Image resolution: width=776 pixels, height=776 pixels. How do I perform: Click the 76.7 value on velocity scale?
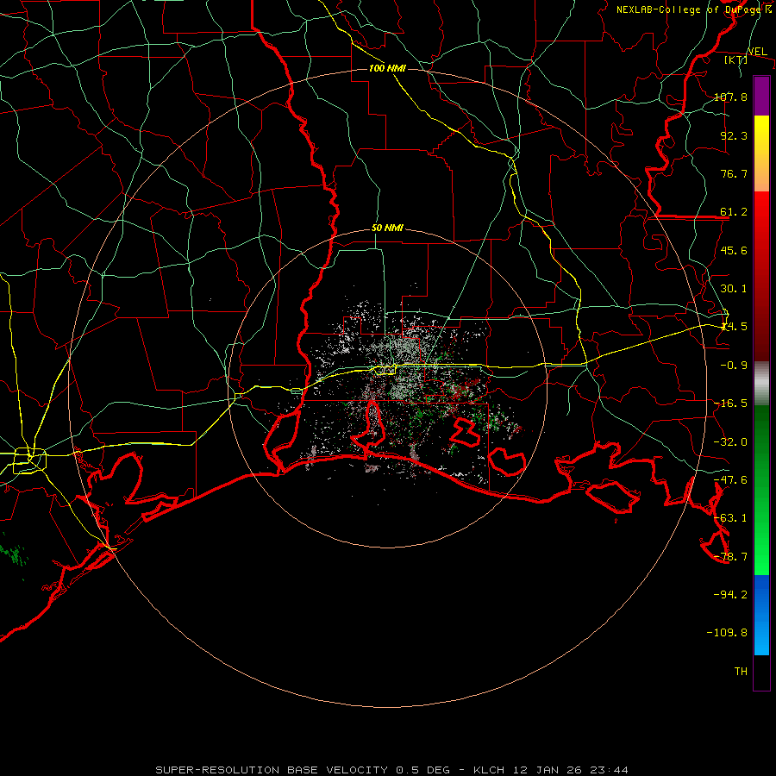pyautogui.click(x=734, y=173)
